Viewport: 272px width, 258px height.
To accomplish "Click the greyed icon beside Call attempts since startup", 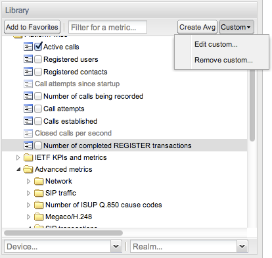I will tap(28, 84).
